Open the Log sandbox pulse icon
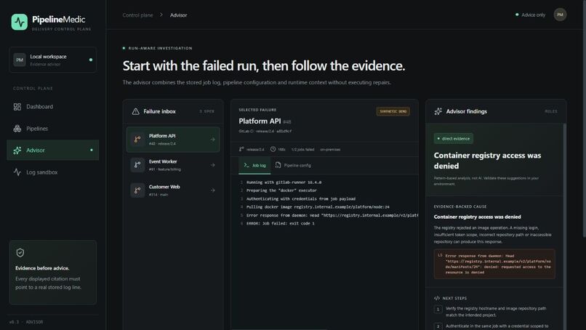586x330 pixels. (x=17, y=172)
